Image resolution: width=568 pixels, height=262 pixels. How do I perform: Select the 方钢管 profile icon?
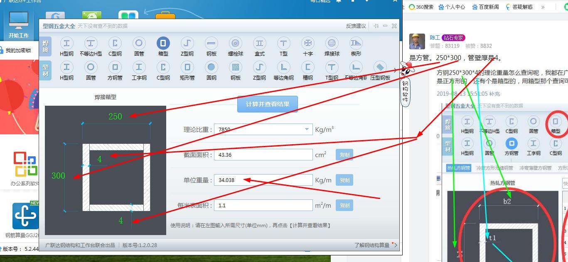(115, 67)
